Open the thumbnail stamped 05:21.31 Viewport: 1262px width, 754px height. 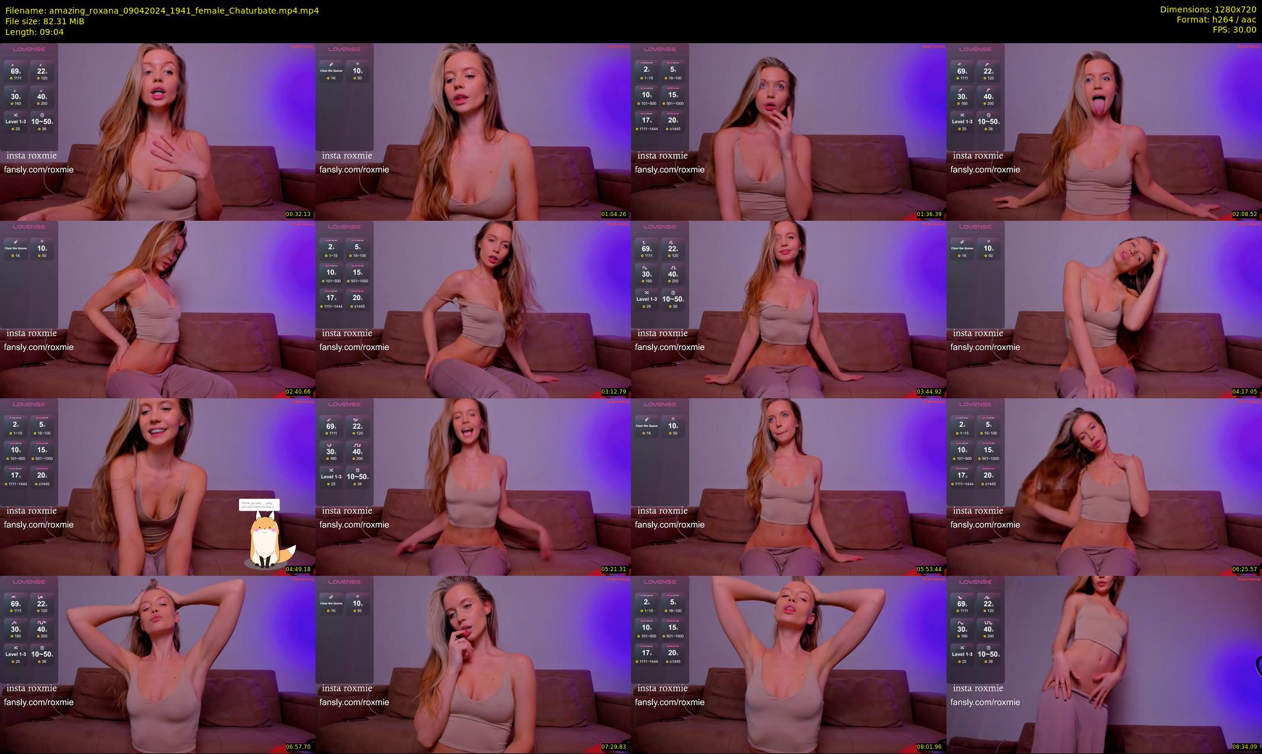(x=473, y=486)
